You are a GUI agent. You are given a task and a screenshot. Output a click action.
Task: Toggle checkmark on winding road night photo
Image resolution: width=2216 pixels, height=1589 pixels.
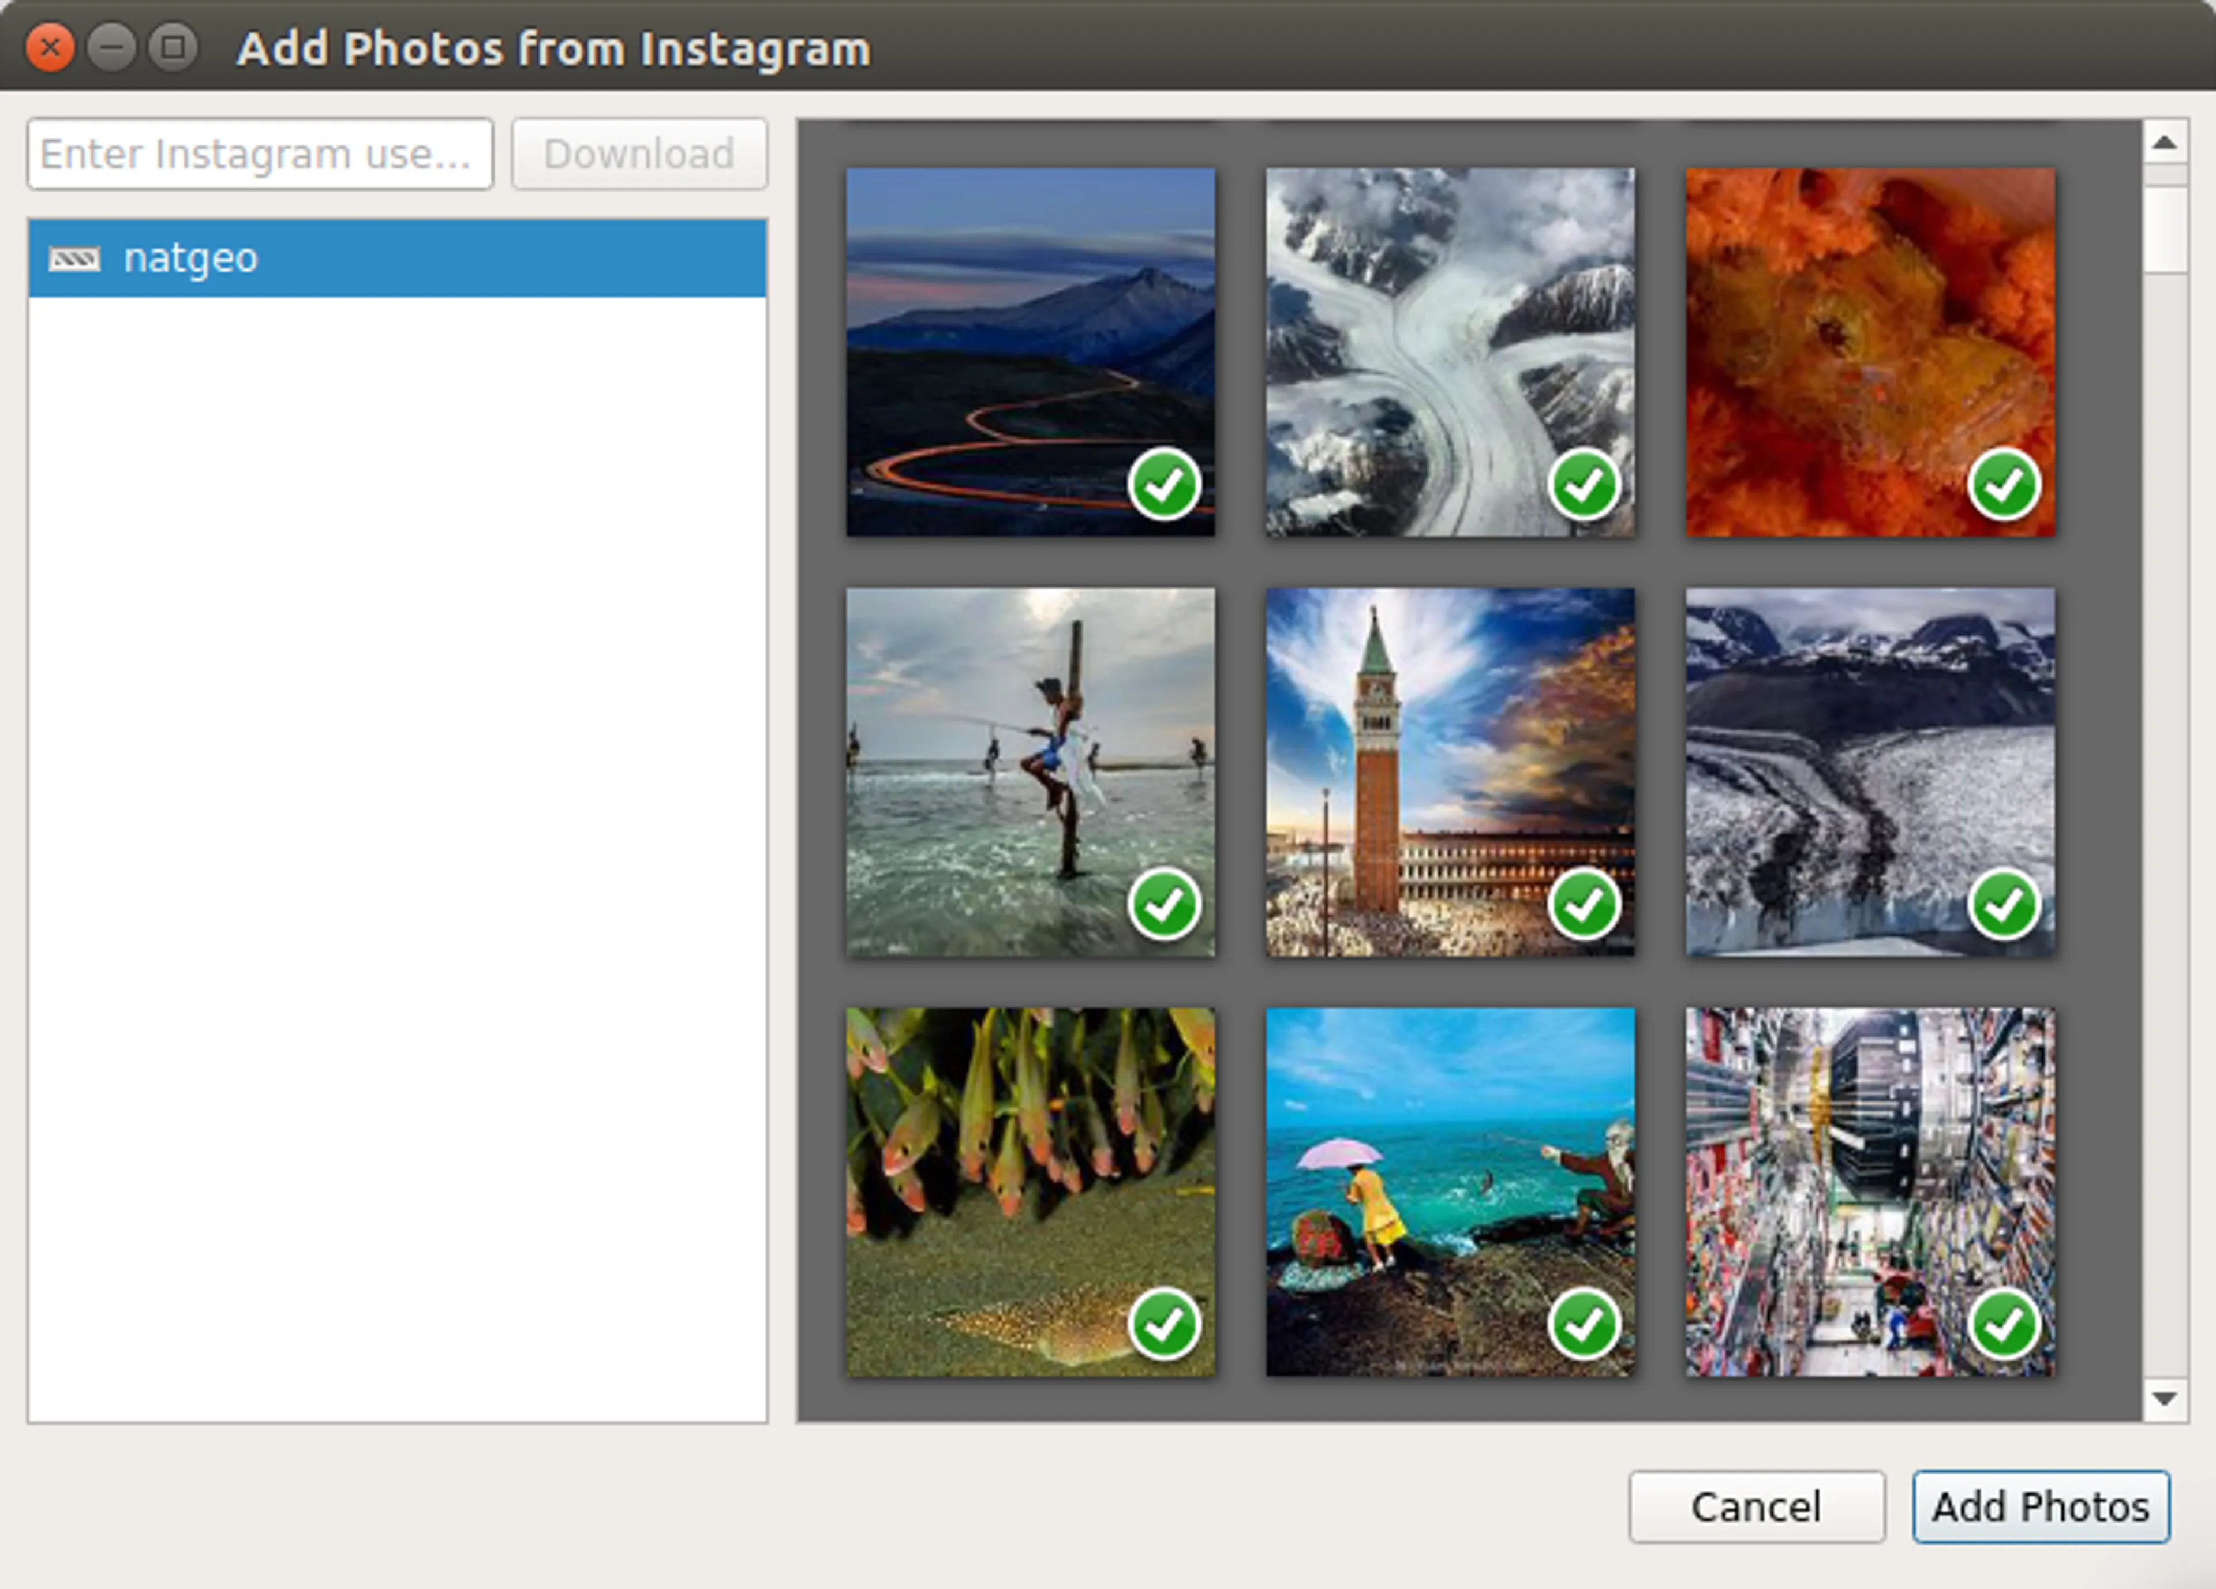click(x=1164, y=485)
